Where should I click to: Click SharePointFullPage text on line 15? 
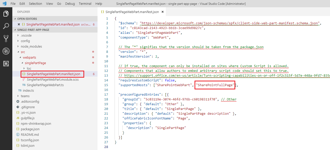(215, 85)
